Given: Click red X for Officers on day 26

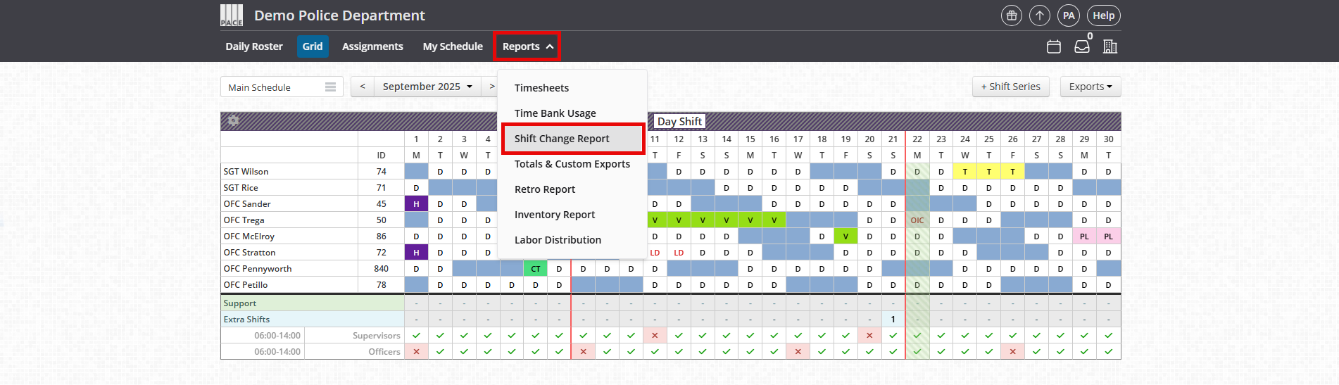Looking at the screenshot, I should (x=1012, y=351).
